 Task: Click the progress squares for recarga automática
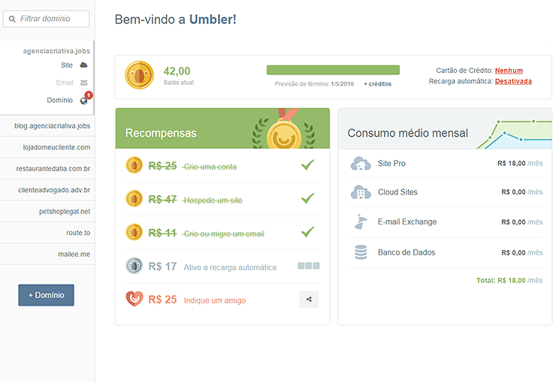point(309,266)
